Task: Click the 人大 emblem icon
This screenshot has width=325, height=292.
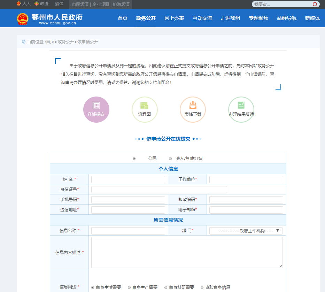Action: pos(19,3)
